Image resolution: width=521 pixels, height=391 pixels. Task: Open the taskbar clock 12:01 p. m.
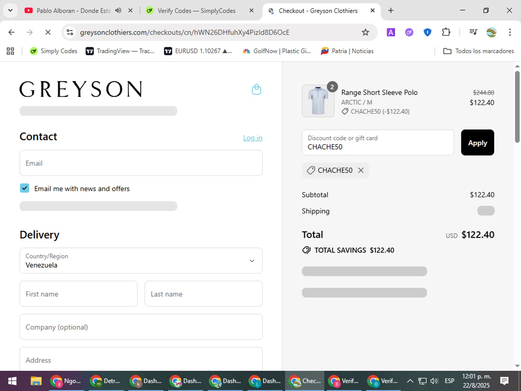point(476,381)
